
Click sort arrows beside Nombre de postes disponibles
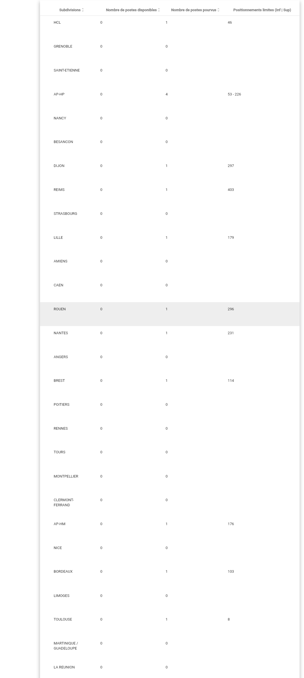159,10
